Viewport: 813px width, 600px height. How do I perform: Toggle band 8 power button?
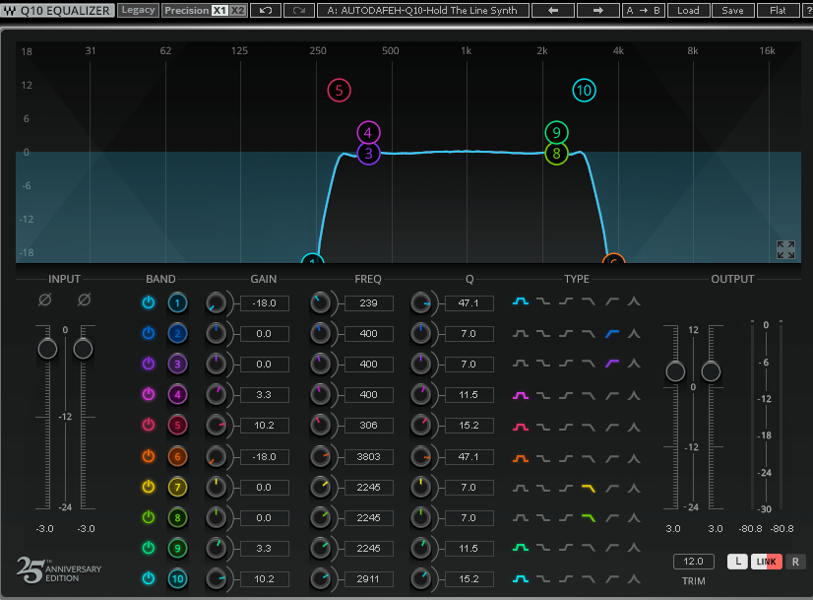(x=149, y=517)
